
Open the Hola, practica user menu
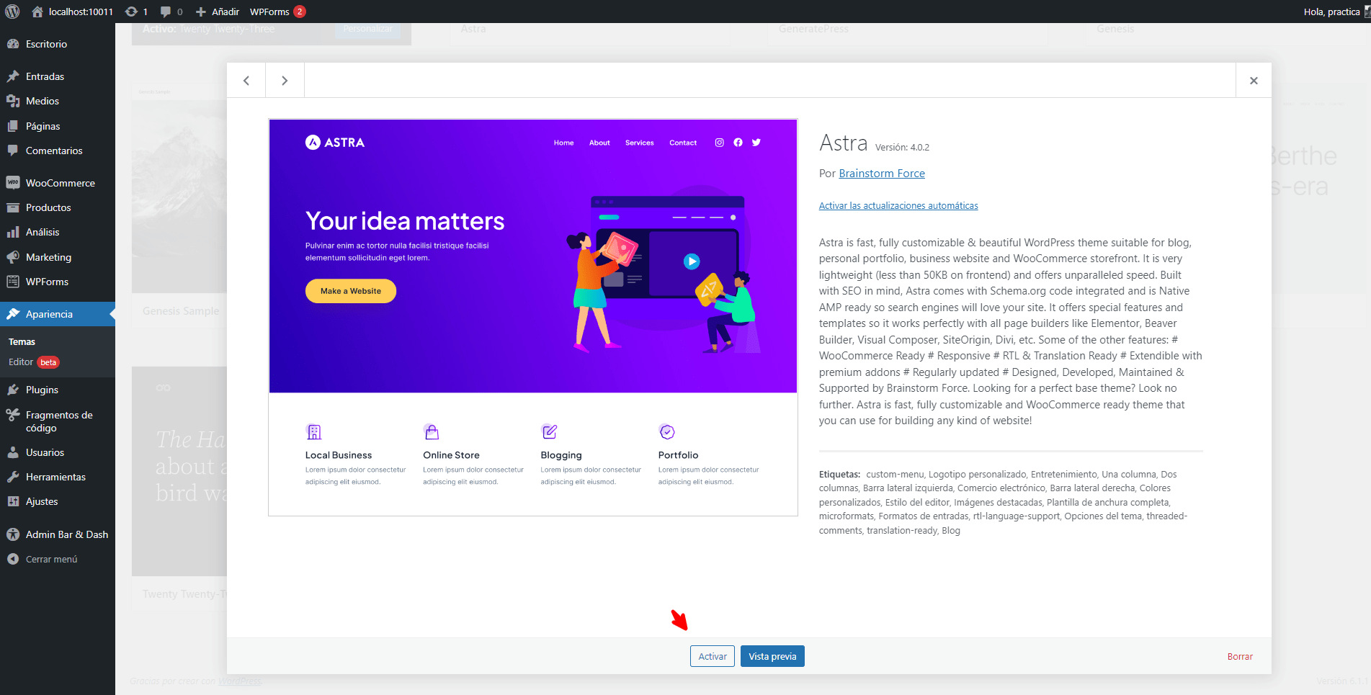click(1335, 12)
